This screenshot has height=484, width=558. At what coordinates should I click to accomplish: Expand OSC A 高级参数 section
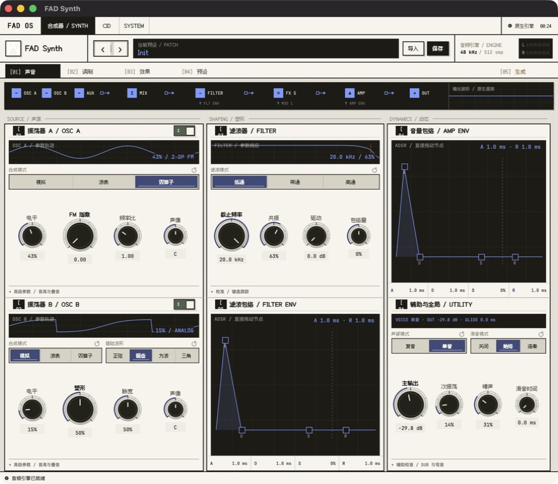point(35,292)
